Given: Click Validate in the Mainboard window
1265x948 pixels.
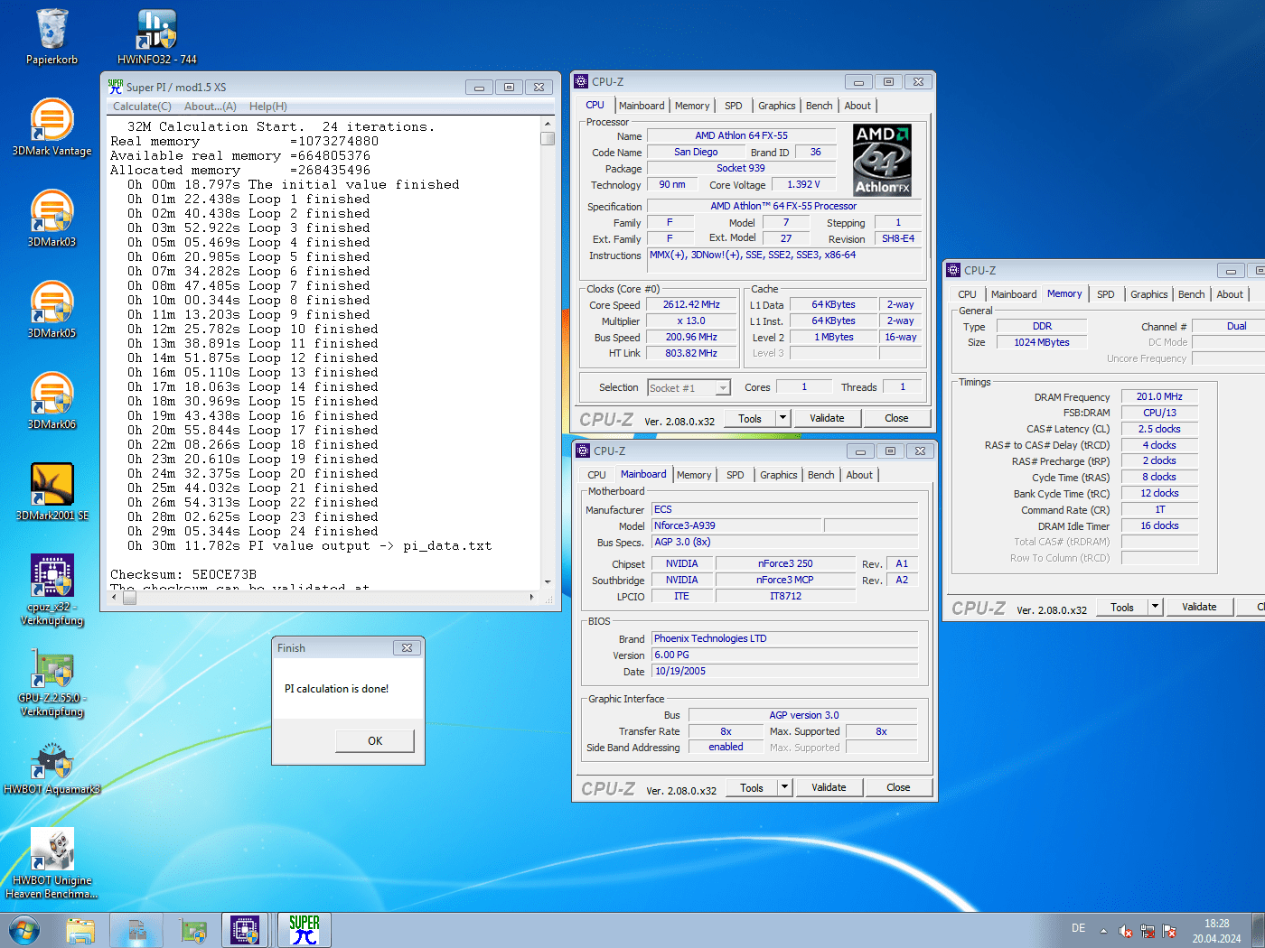Looking at the screenshot, I should pos(829,787).
